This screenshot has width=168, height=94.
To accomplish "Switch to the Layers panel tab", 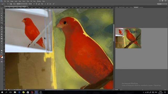I will pos(127,7).
